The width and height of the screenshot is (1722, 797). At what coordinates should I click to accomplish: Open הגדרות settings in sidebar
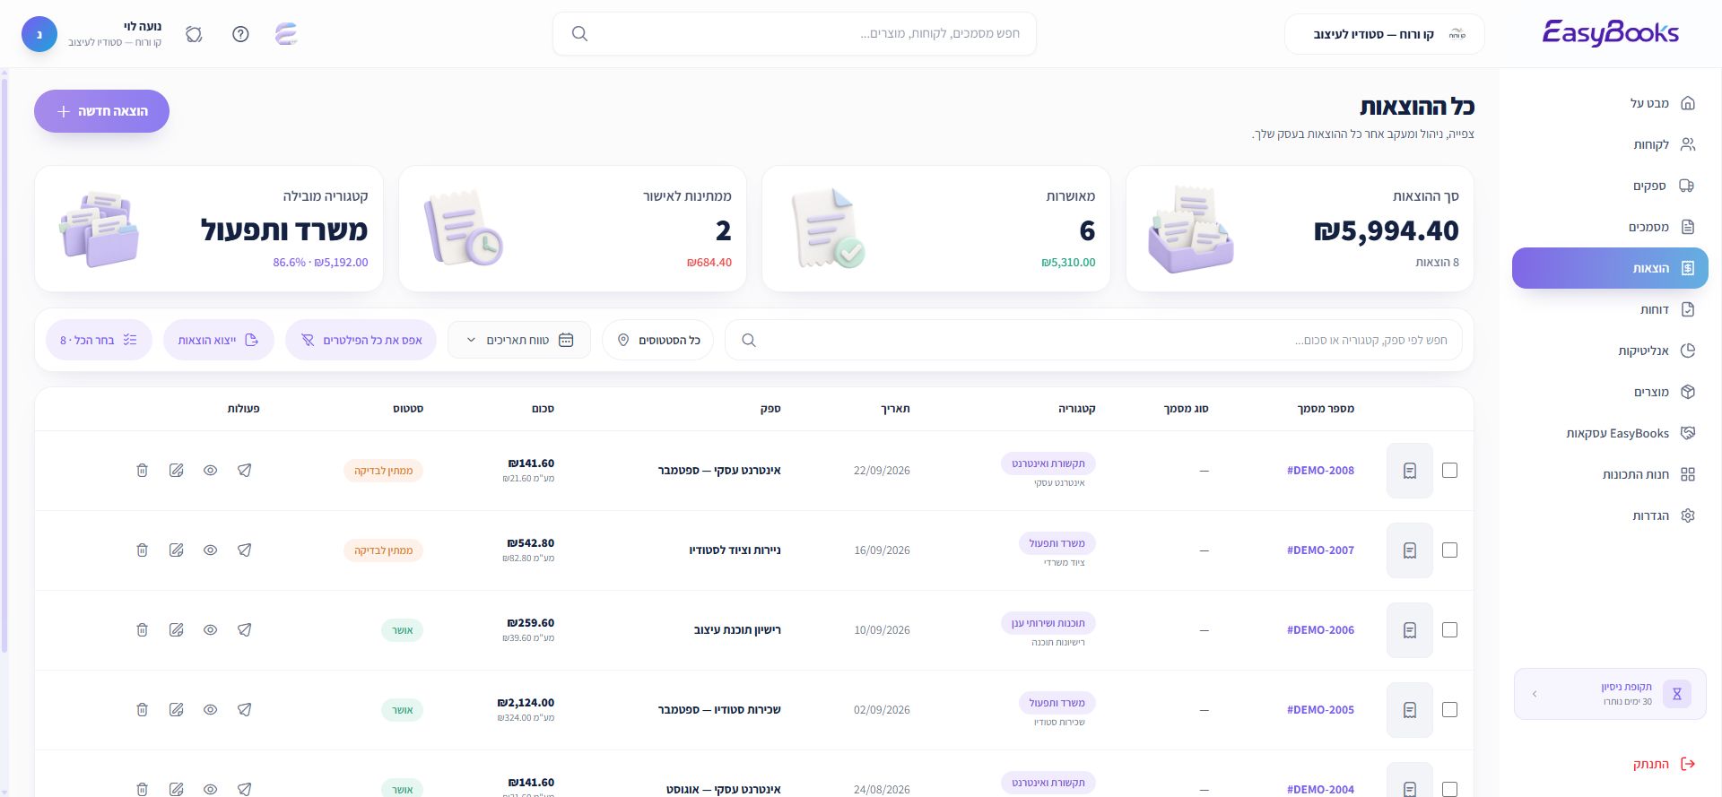(x=1610, y=515)
